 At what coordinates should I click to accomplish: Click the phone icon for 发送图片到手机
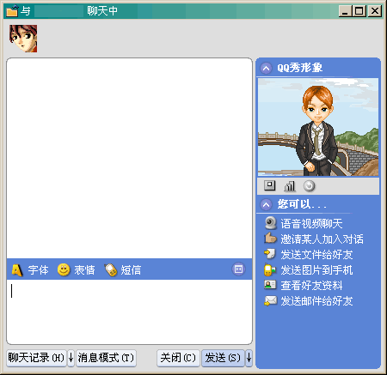pyautogui.click(x=270, y=269)
